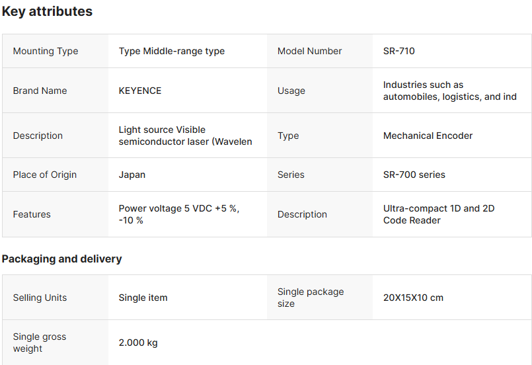Click the Power voltage features text

(179, 214)
